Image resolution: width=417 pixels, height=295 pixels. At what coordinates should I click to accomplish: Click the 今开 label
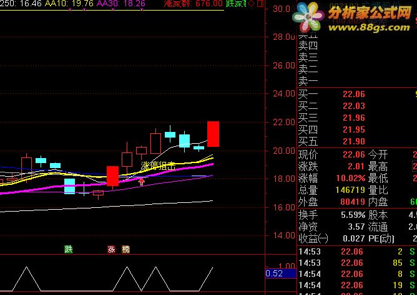378,154
